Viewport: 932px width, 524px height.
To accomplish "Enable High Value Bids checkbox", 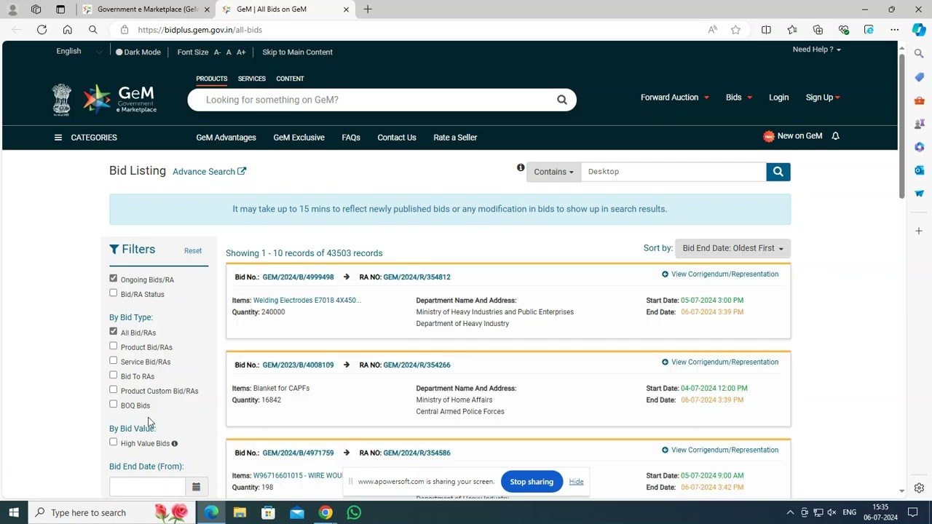I will point(113,442).
